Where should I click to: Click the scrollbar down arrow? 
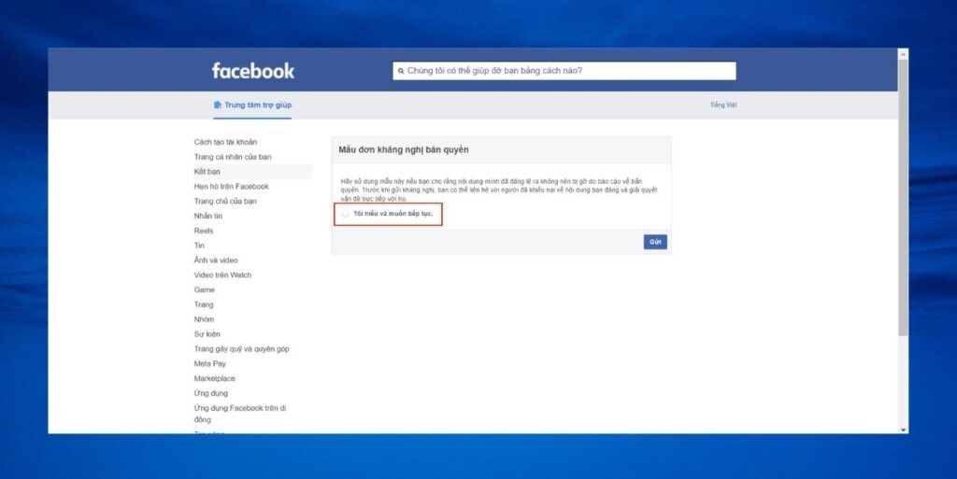click(x=902, y=429)
